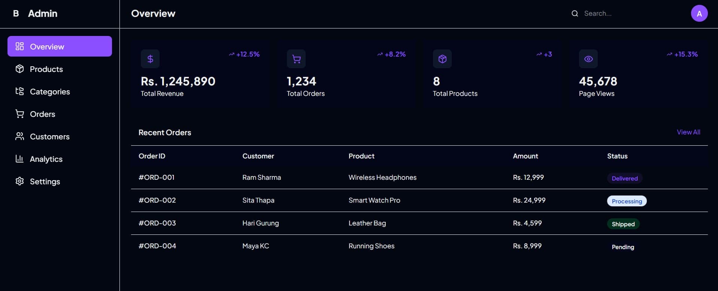
Task: Click customer Sita Thapa
Action: coord(258,200)
